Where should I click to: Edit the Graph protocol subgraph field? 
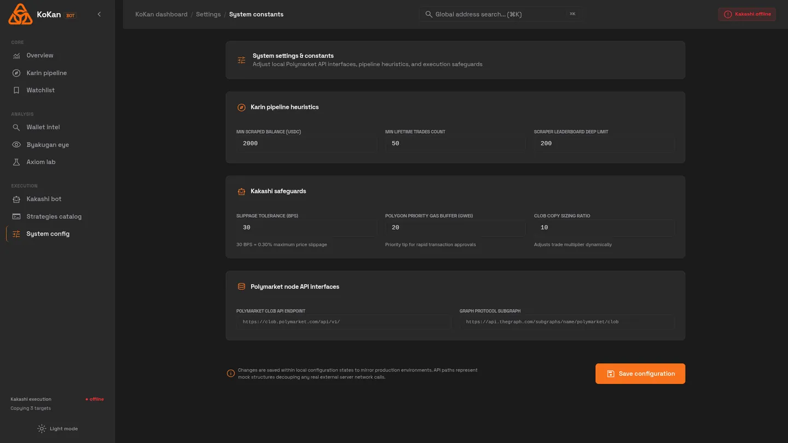coord(567,322)
